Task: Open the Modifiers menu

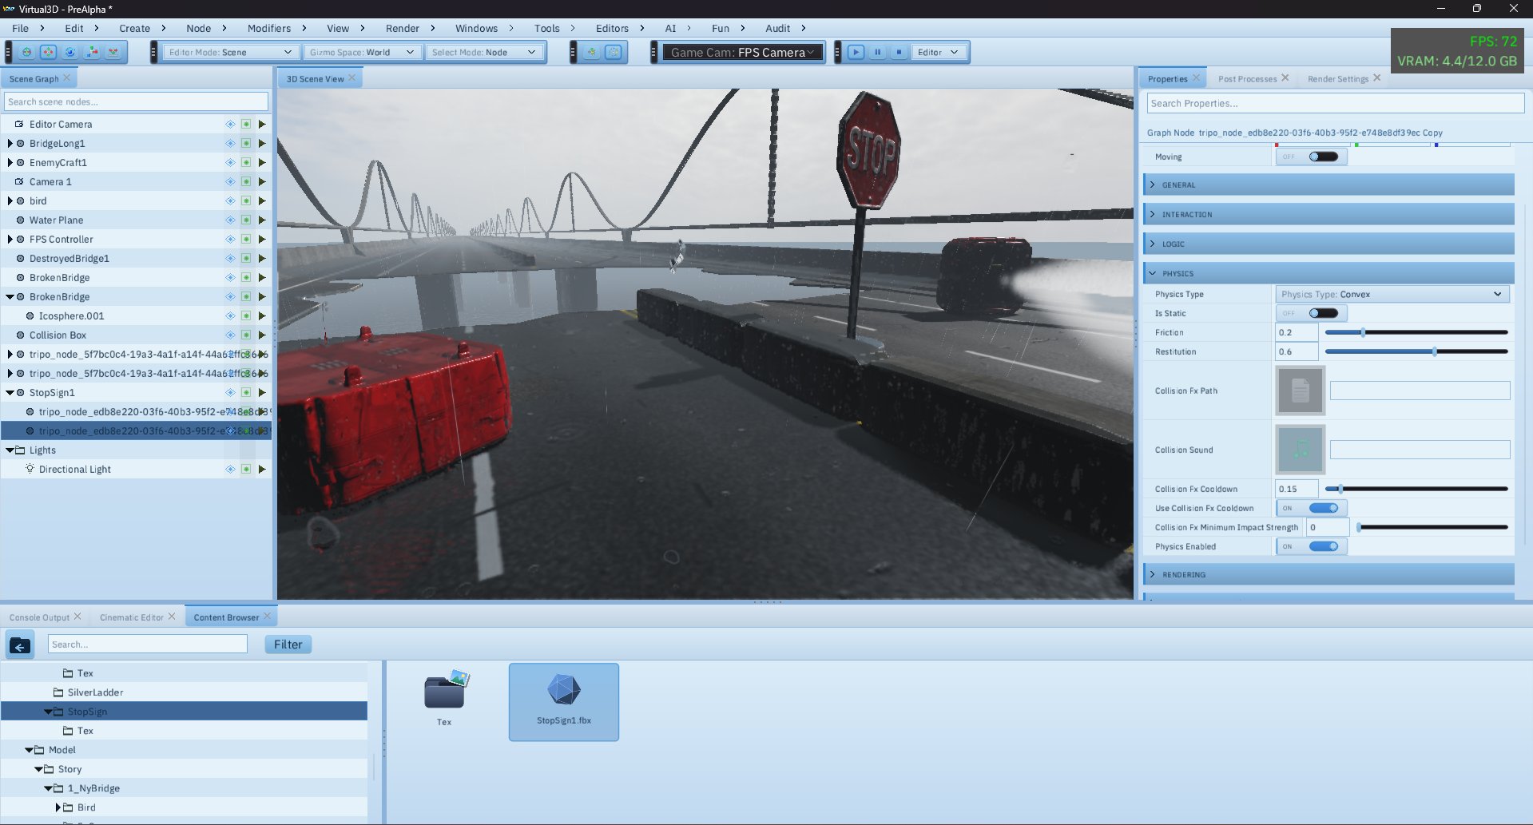Action: click(x=269, y=28)
